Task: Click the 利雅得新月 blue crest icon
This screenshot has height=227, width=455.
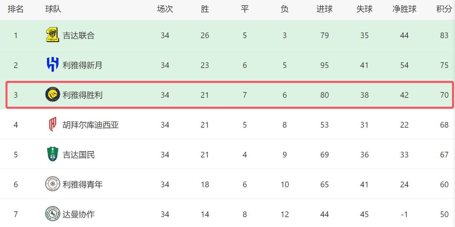Action: 52,65
